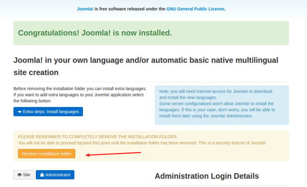
Task: Open the Administrator button
Action: coord(55,175)
